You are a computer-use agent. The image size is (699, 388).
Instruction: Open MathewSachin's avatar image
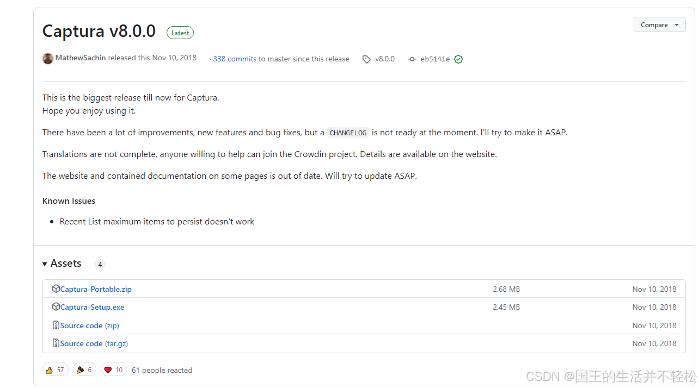48,59
